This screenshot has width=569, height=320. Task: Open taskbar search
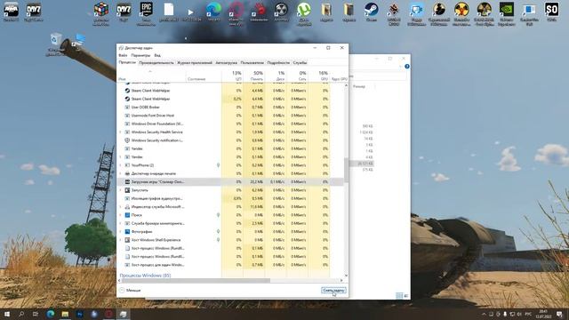click(x=21, y=314)
